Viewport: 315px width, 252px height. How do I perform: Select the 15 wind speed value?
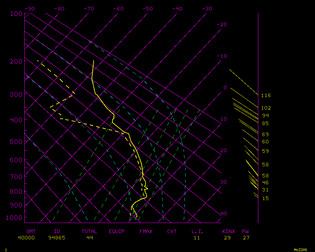click(x=266, y=198)
